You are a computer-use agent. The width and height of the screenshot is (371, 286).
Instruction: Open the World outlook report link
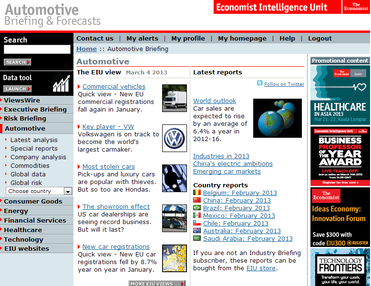coord(215,101)
